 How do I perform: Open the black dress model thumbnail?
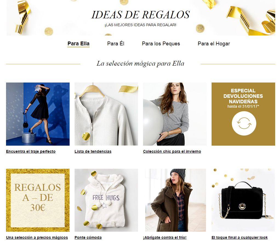click(x=38, y=114)
